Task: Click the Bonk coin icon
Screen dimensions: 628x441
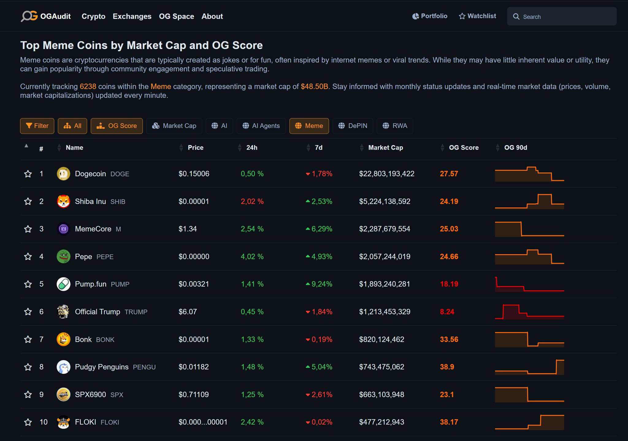Action: 63,339
